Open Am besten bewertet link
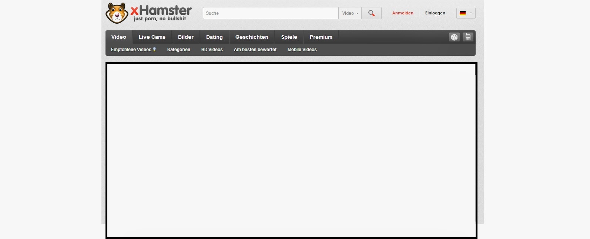The height and width of the screenshot is (239, 590). pyautogui.click(x=255, y=49)
